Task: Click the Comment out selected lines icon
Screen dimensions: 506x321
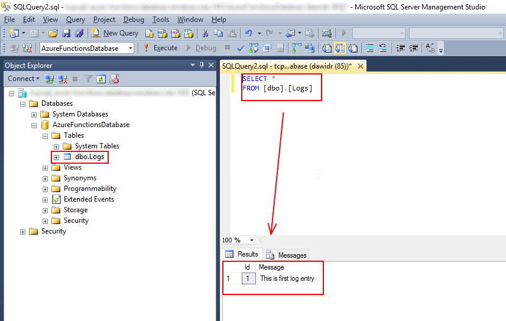Action: [370, 48]
